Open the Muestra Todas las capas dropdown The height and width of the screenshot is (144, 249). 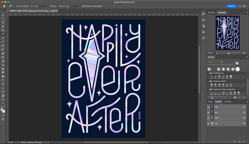click(x=69, y=6)
